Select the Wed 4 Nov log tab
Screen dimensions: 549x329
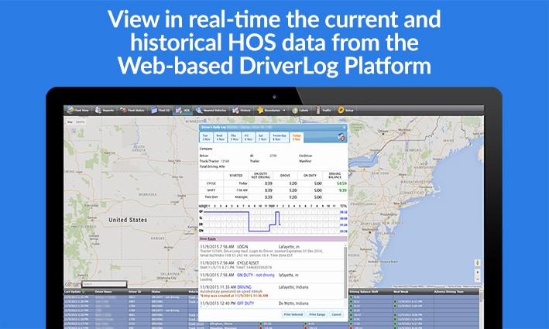pos(220,137)
